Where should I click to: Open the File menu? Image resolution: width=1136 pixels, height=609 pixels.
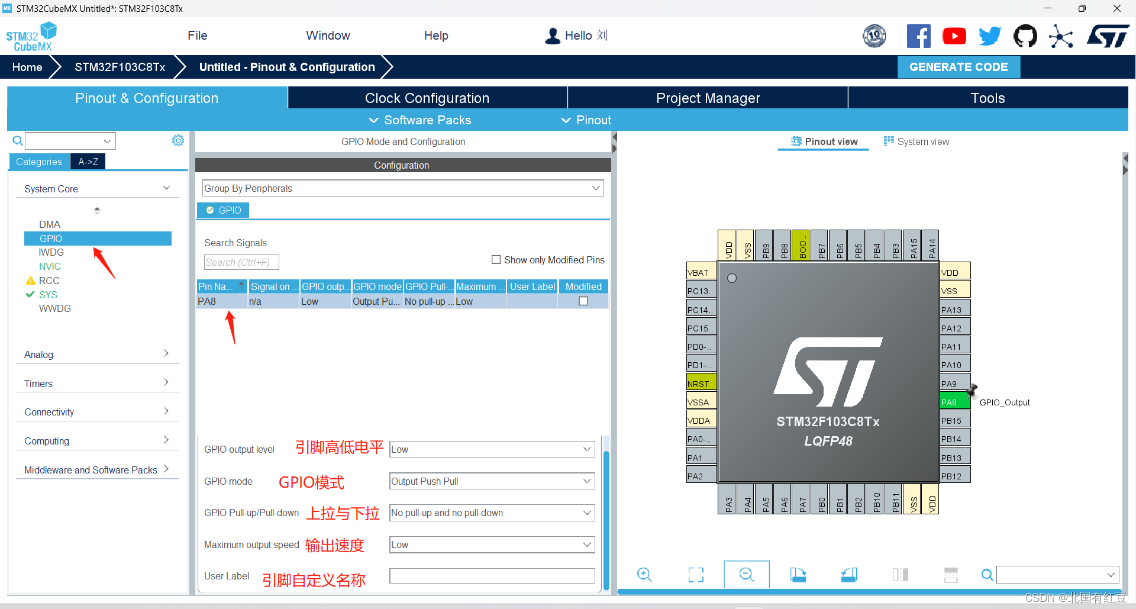[197, 36]
